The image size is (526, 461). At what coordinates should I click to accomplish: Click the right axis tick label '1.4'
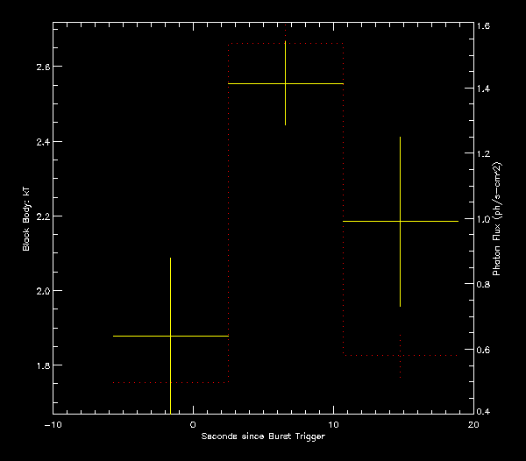pos(484,89)
